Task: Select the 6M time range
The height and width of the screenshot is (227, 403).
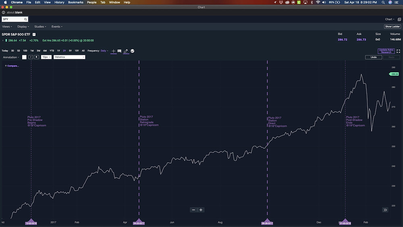Action: coord(45,51)
